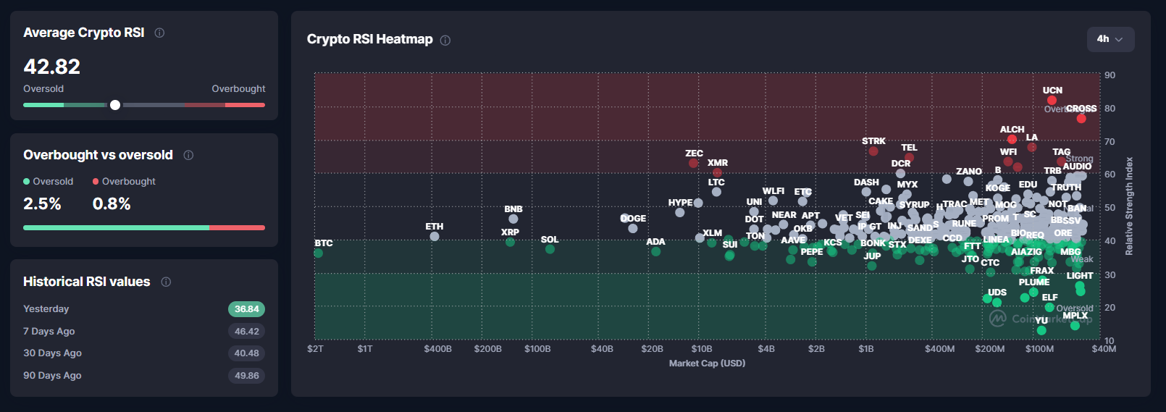
Task: Click info icon beside Historical RSI values
Action: [x=166, y=282]
